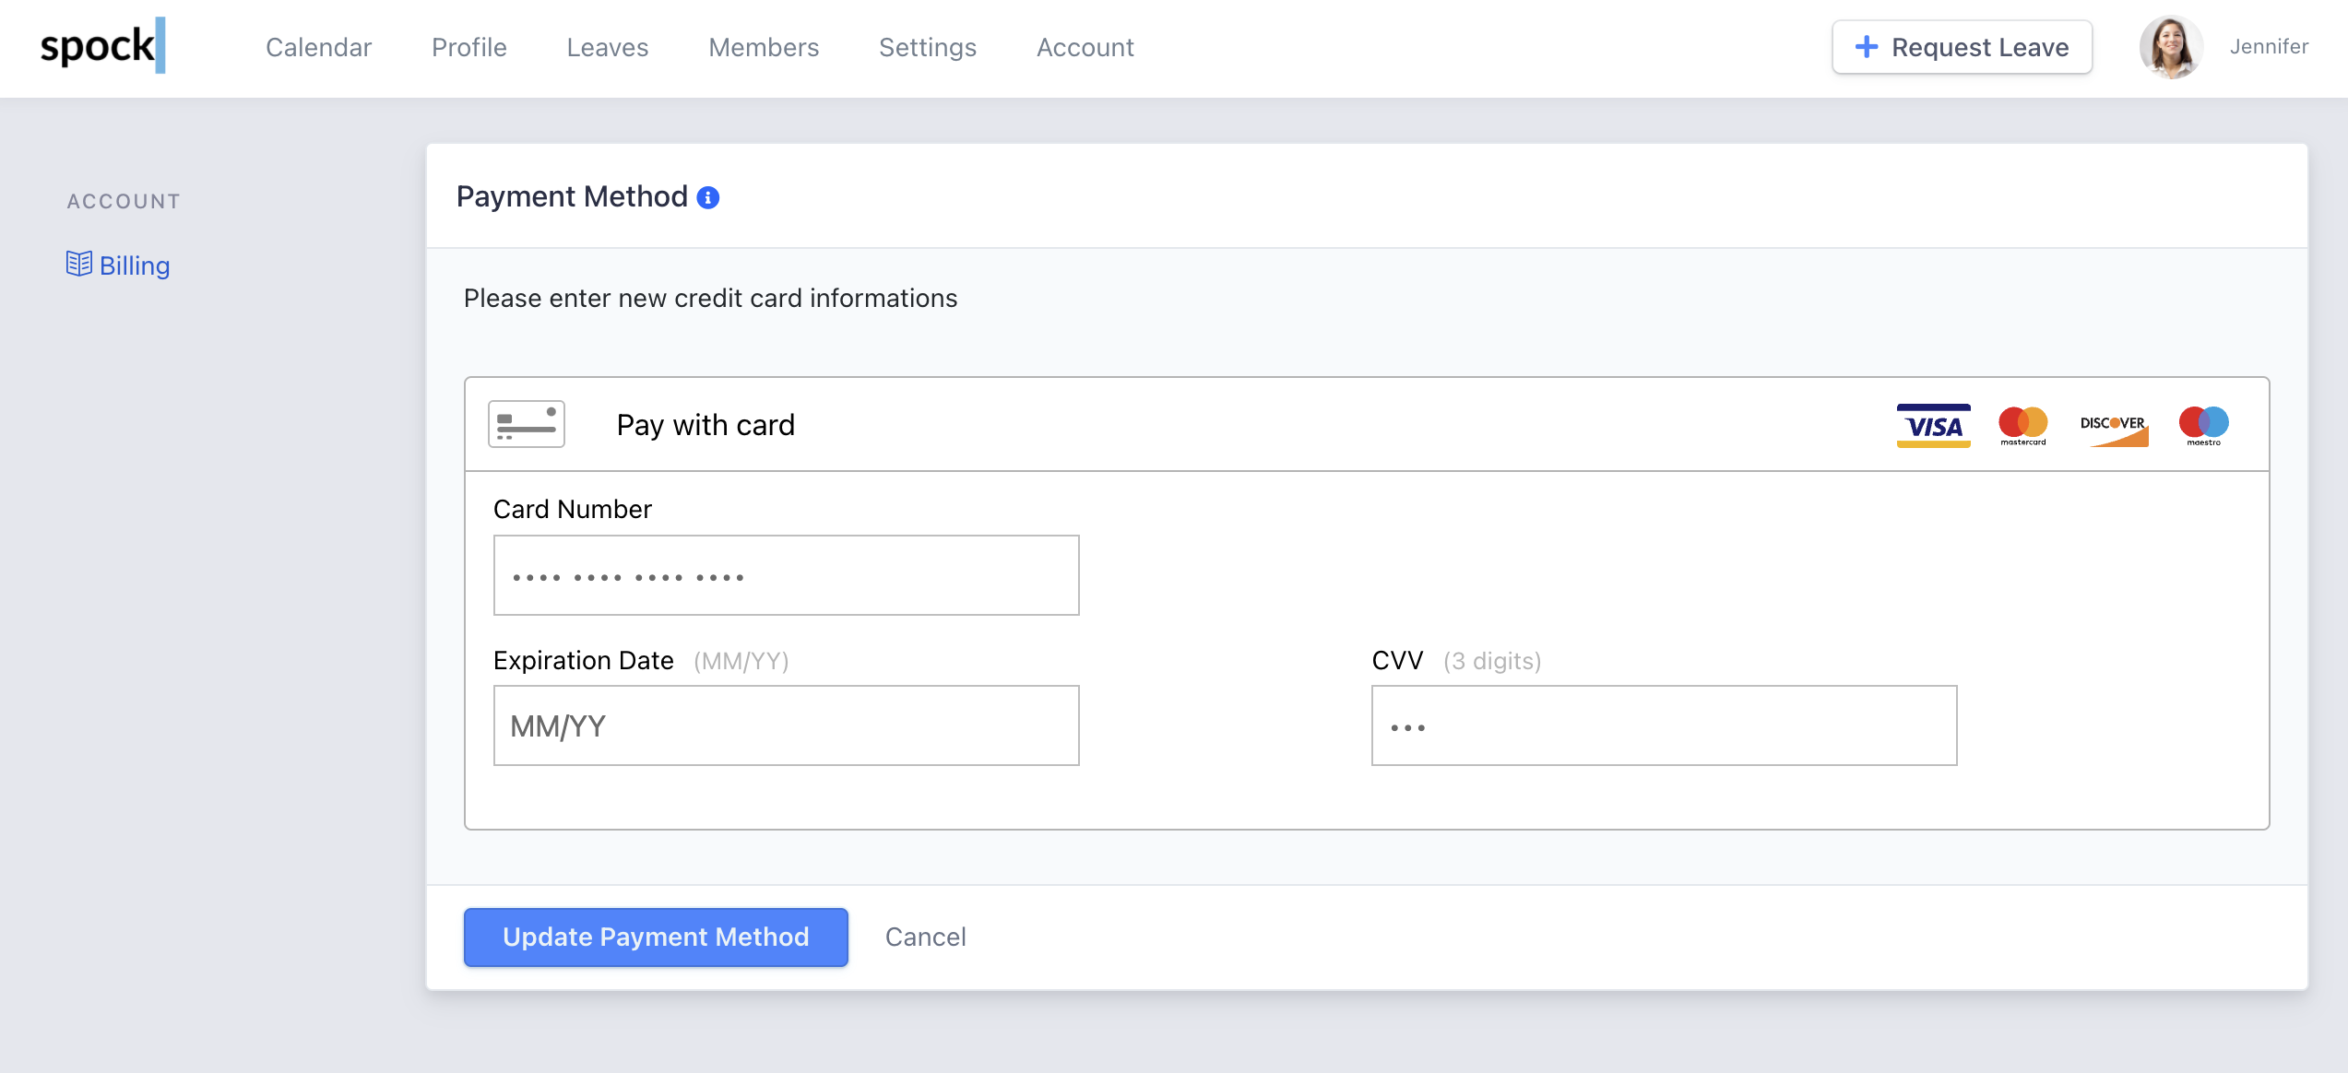
Task: Click the Expiration Date MM/YY field
Action: (x=786, y=725)
